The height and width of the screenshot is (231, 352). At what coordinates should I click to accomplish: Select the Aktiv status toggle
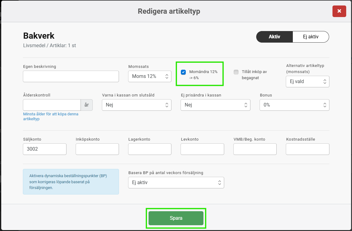(x=274, y=37)
